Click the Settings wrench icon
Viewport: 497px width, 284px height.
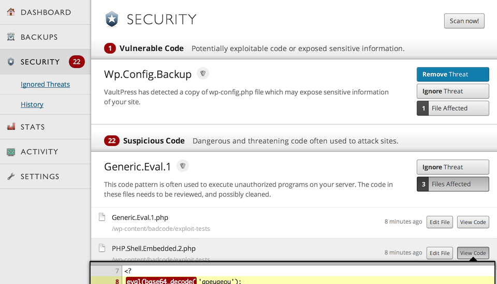[11, 177]
